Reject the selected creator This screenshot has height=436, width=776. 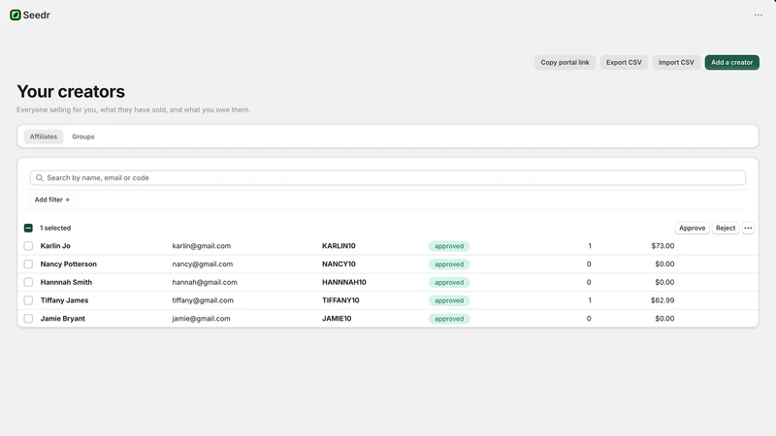point(726,228)
